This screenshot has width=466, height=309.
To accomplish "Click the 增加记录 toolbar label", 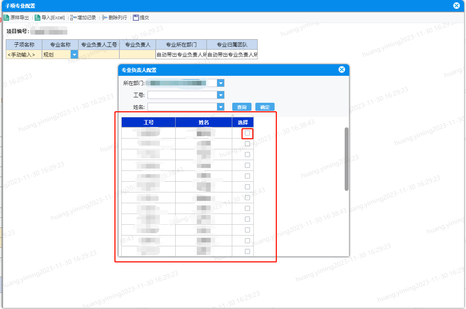I will [x=87, y=18].
